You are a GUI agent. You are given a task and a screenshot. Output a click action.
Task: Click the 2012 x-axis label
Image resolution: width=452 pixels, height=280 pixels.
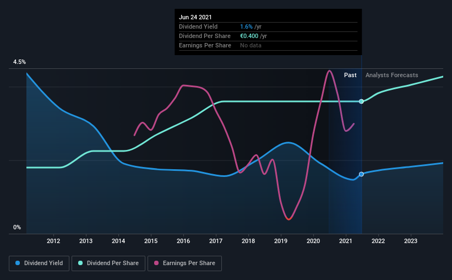click(53, 241)
